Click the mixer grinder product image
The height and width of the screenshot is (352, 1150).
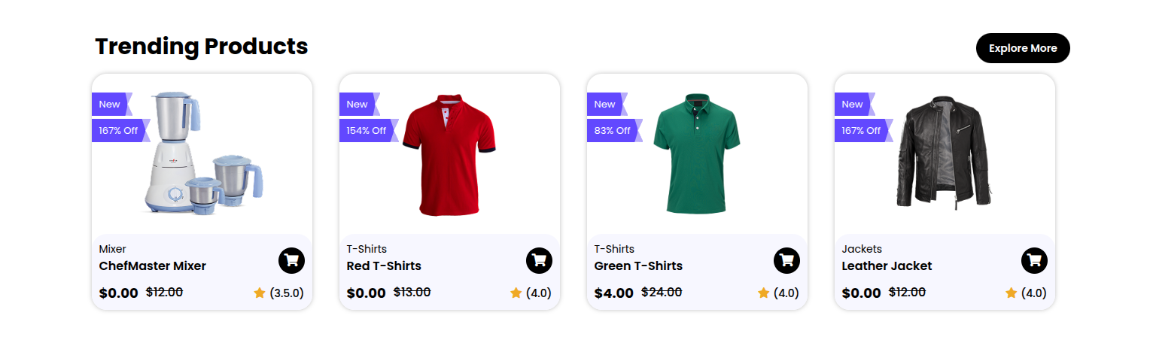202,153
